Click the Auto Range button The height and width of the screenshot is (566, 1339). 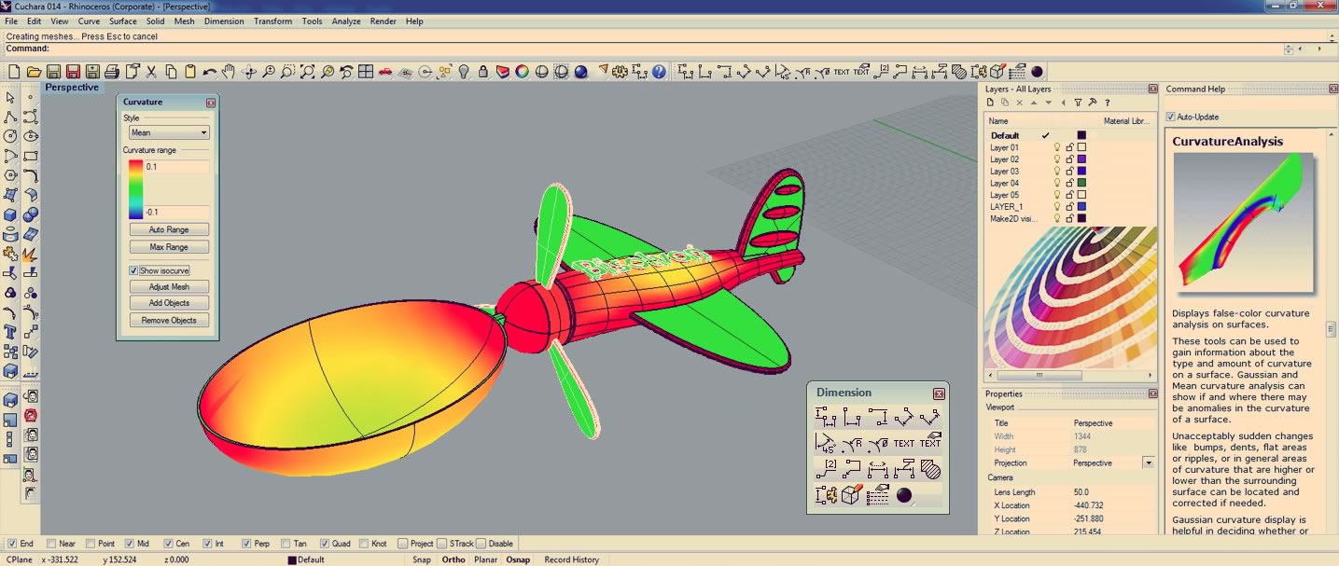coord(169,229)
